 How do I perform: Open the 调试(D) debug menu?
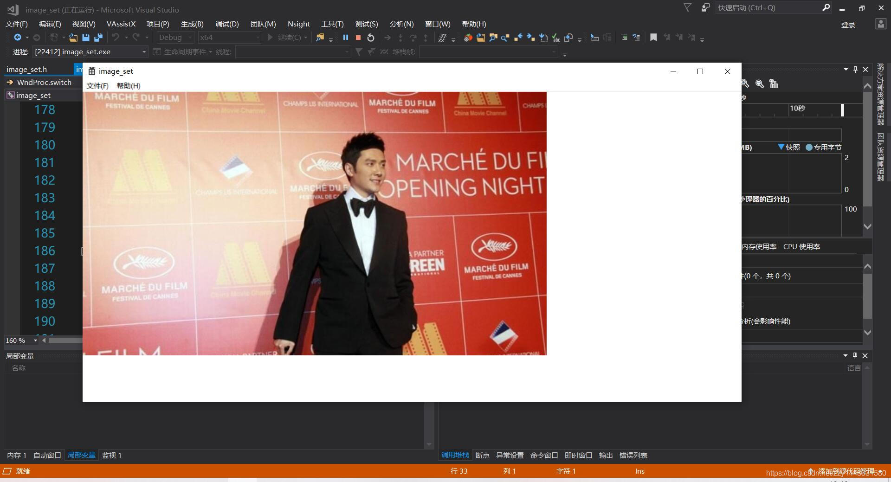227,24
